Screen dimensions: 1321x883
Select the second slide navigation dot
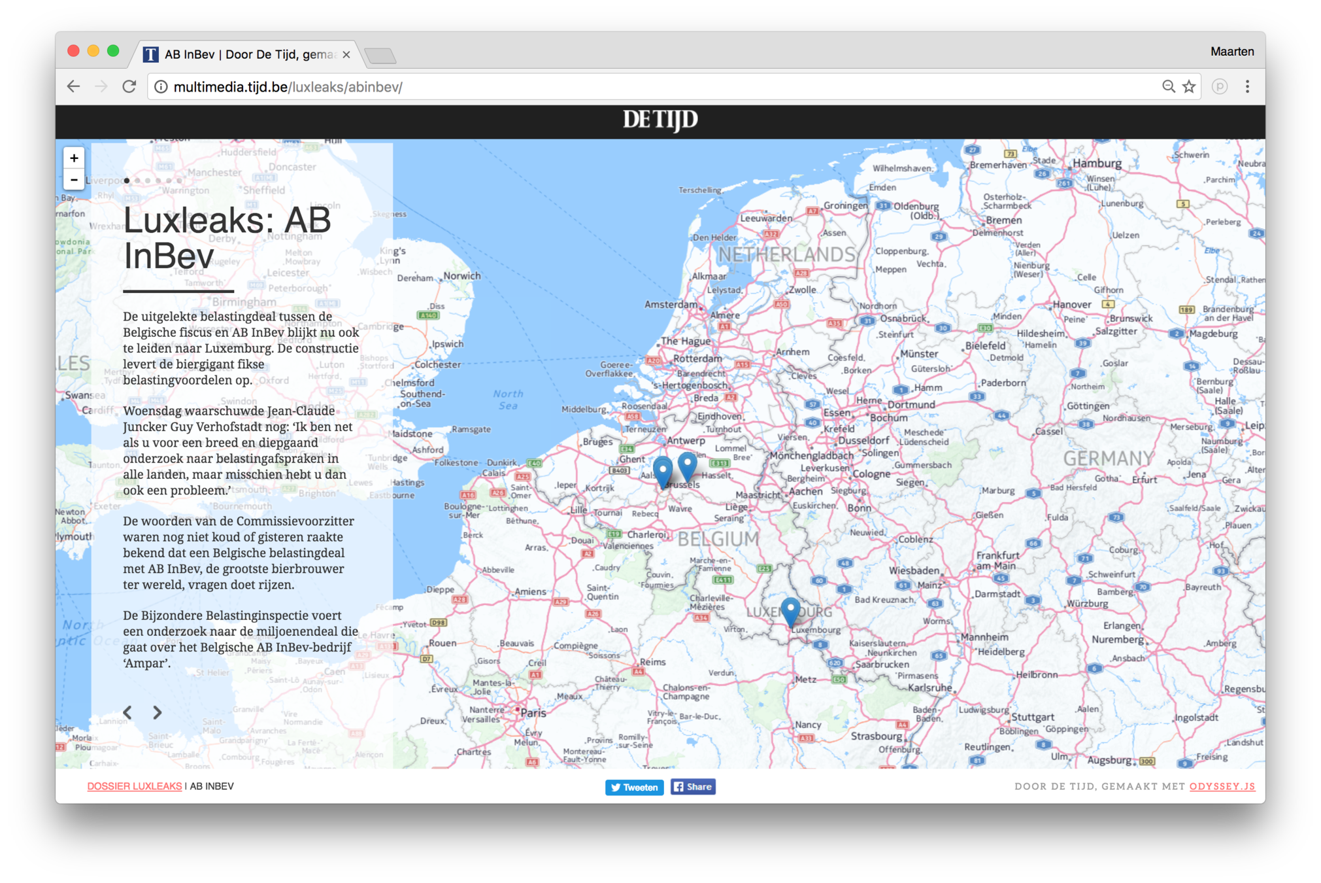coord(137,181)
